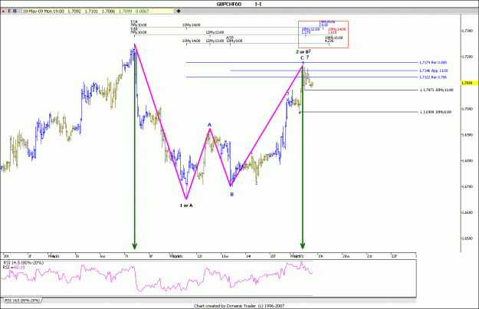This screenshot has width=479, height=309.
Task: Click the ATP time projection label
Action: point(230,38)
